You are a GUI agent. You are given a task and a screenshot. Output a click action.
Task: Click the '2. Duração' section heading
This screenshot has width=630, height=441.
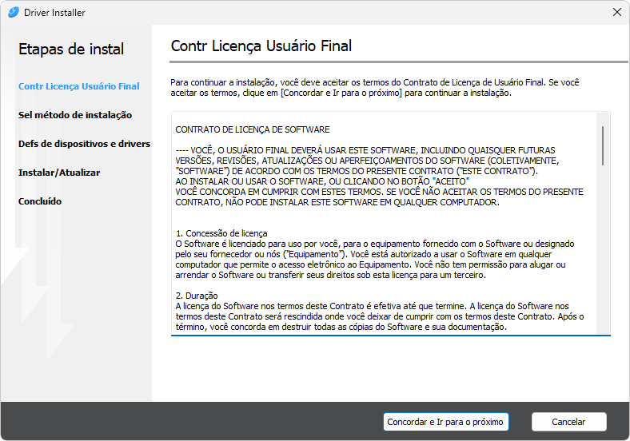point(196,296)
